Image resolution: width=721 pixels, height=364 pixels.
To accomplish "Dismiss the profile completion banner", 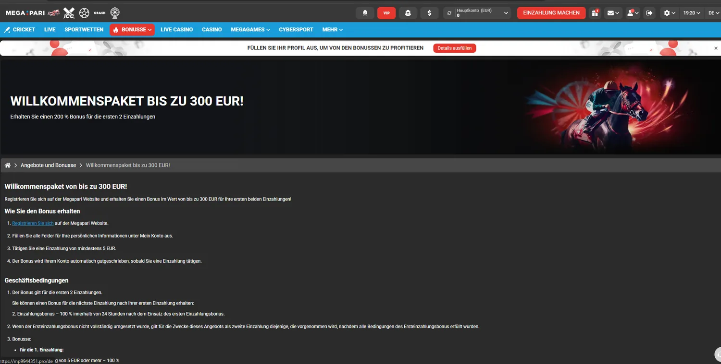I will 716,48.
